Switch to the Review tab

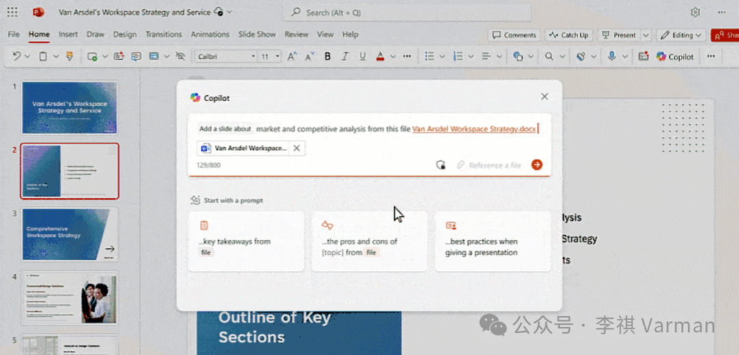click(x=296, y=34)
